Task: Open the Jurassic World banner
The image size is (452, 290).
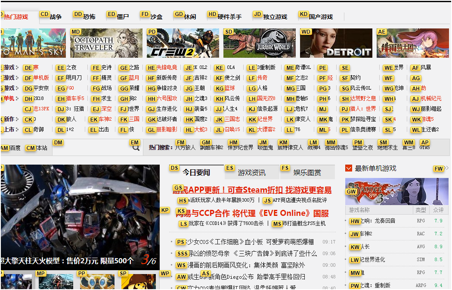Action: (260, 43)
